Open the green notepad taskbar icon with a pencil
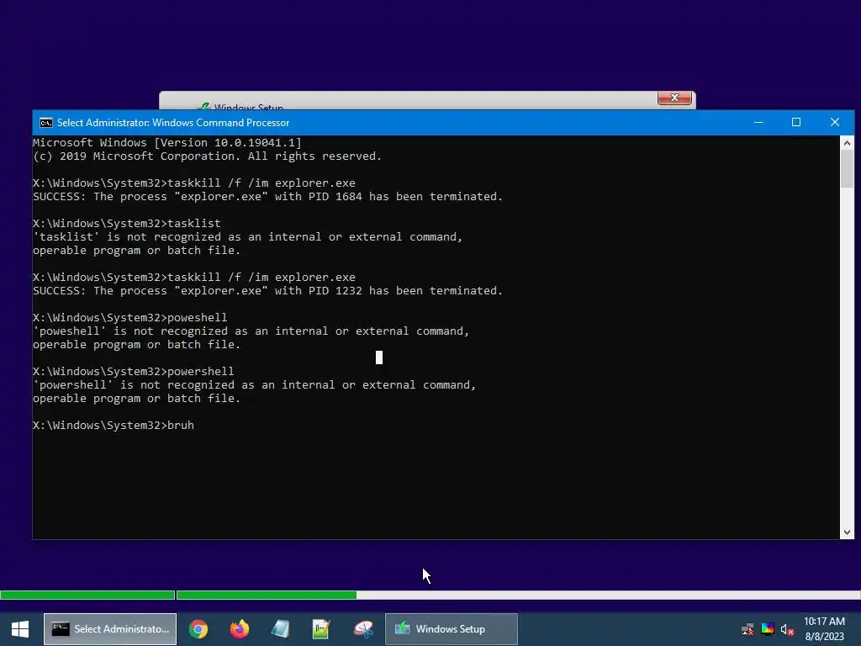Screen dimensions: 861x646 (320, 629)
